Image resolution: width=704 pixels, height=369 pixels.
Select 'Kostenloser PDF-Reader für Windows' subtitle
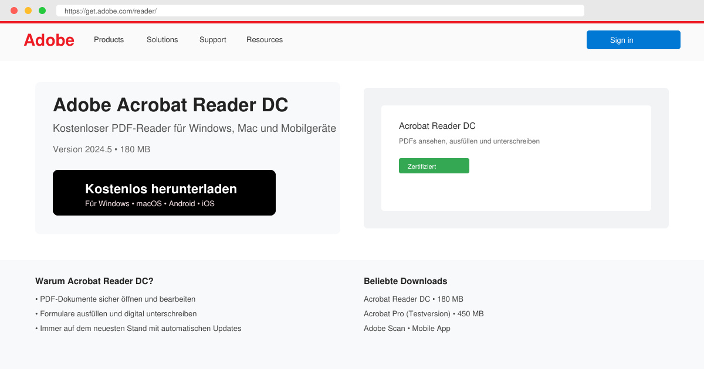coord(195,128)
